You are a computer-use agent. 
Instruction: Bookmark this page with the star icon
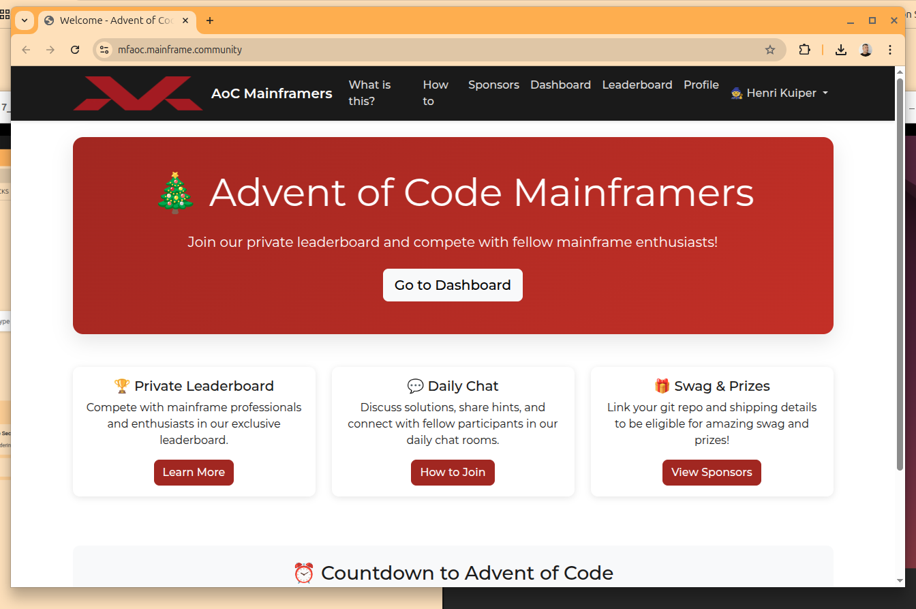coord(769,50)
